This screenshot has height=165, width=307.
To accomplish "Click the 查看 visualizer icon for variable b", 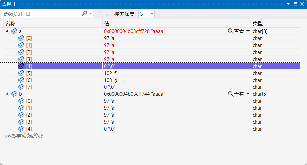I will 231,94.
